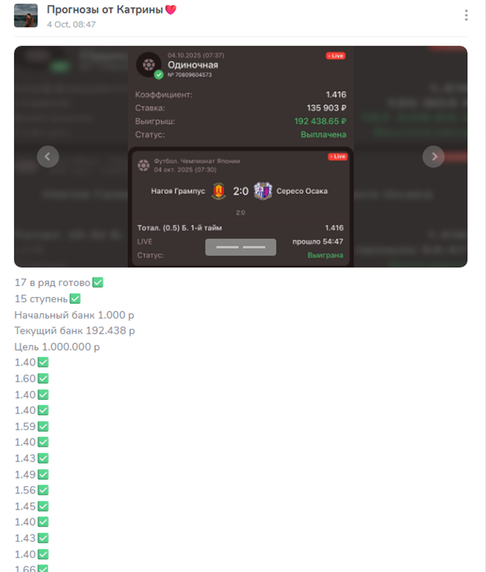Open the three-dot post options menu
This screenshot has width=486, height=572.
pyautogui.click(x=466, y=16)
